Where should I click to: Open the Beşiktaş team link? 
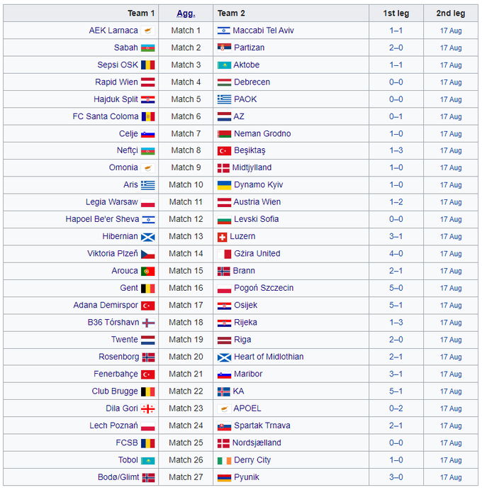click(250, 150)
